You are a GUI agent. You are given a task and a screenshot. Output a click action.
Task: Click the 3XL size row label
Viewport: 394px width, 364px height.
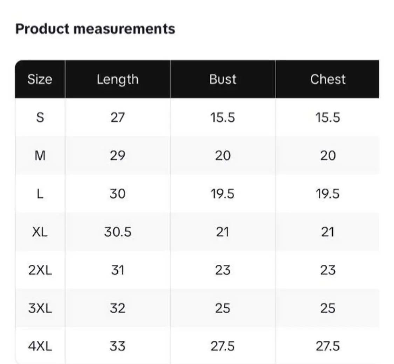tap(40, 309)
